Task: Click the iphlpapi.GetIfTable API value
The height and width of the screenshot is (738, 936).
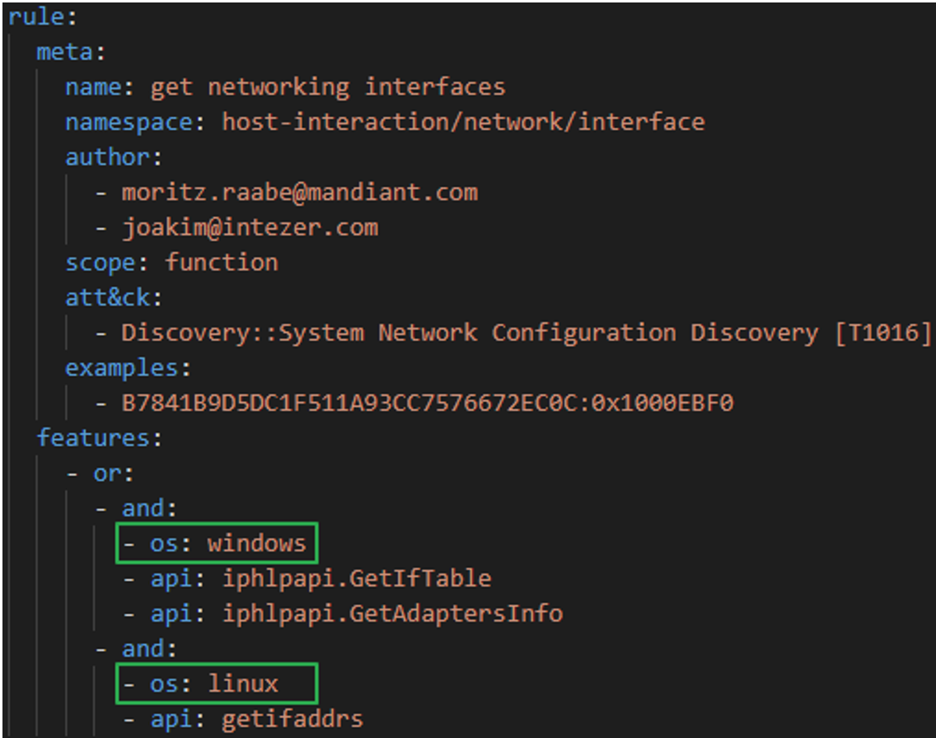Action: click(356, 578)
